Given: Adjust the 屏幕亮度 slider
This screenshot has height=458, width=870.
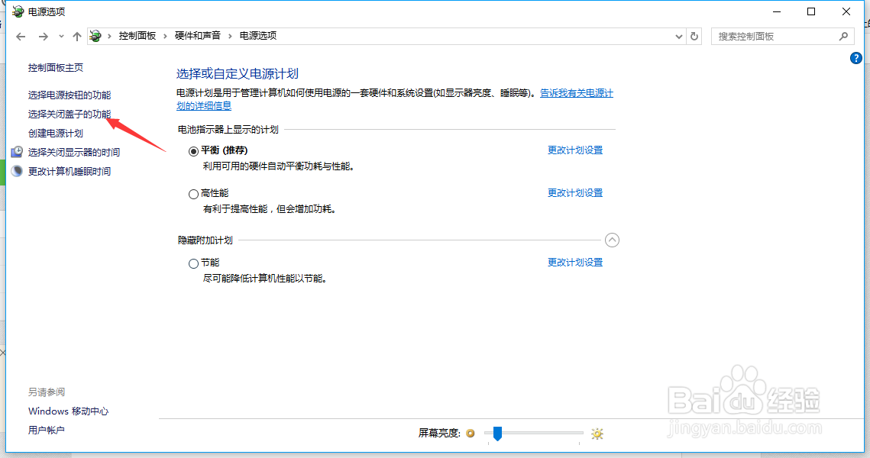Looking at the screenshot, I should coord(497,434).
